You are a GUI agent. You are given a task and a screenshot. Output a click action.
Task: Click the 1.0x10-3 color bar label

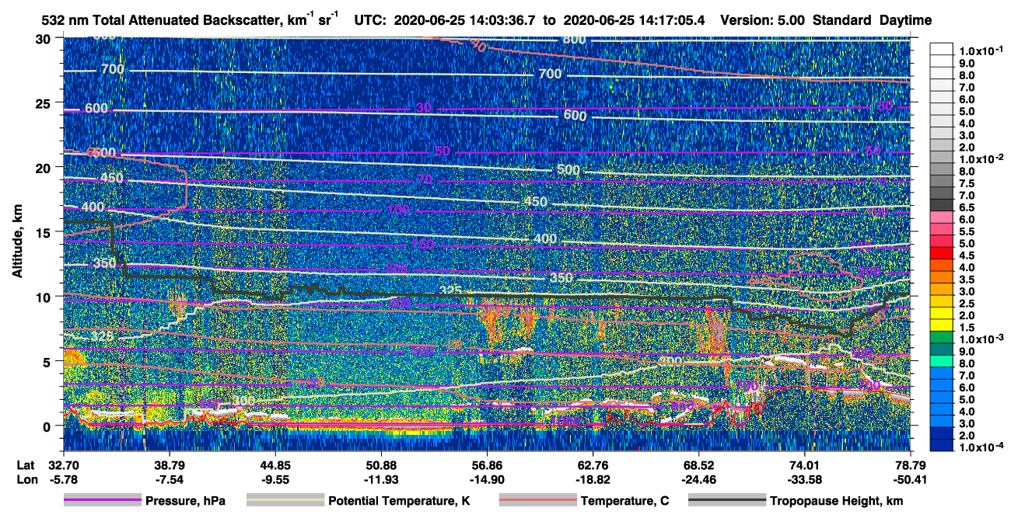click(x=983, y=339)
